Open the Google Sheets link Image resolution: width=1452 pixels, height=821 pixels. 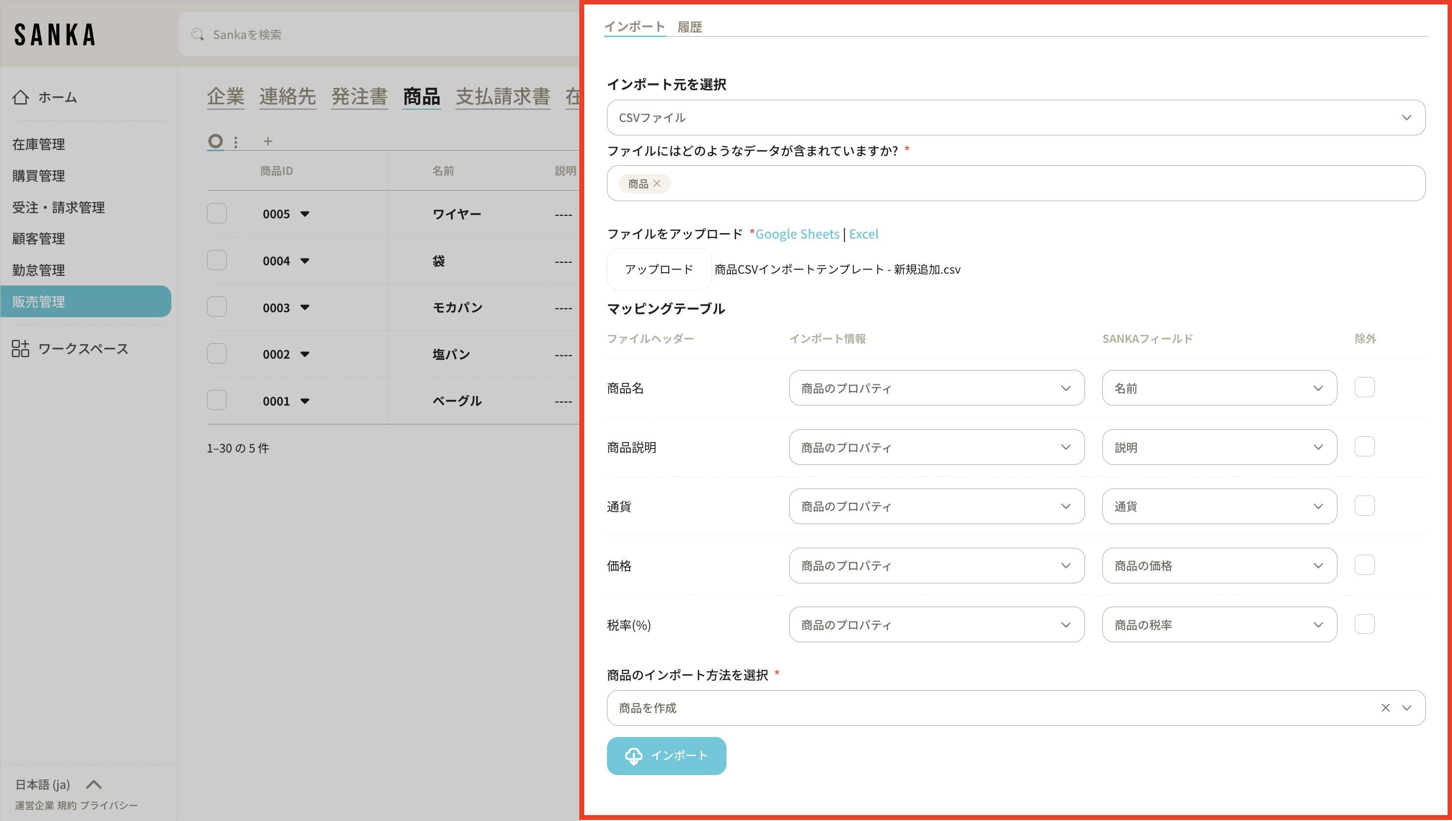click(797, 234)
